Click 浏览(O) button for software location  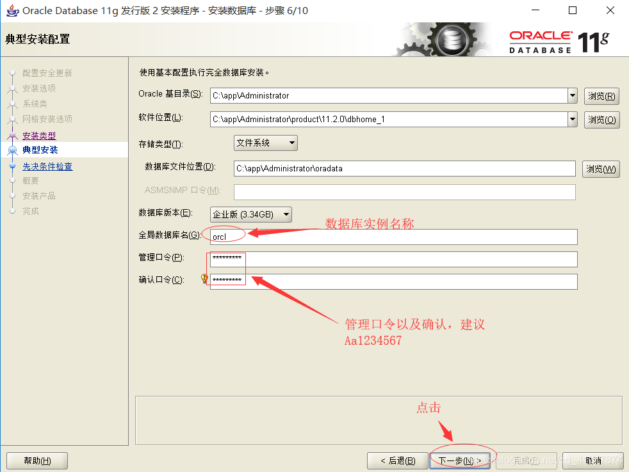coord(601,120)
